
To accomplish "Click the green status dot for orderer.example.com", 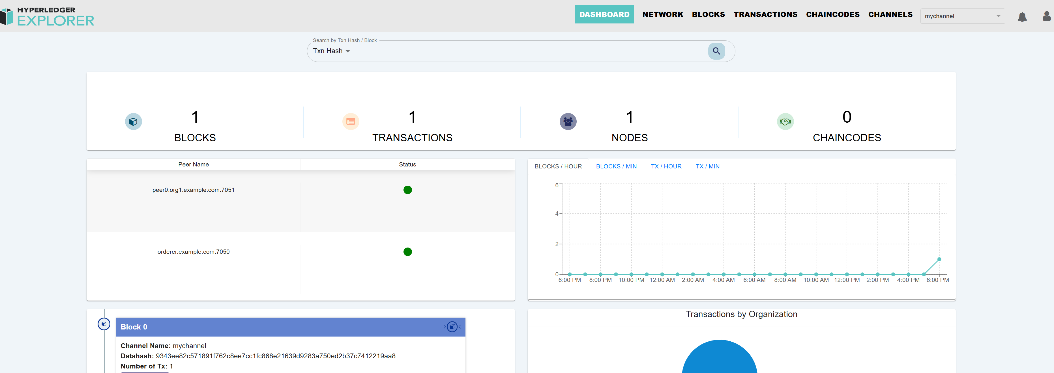I will coord(407,252).
